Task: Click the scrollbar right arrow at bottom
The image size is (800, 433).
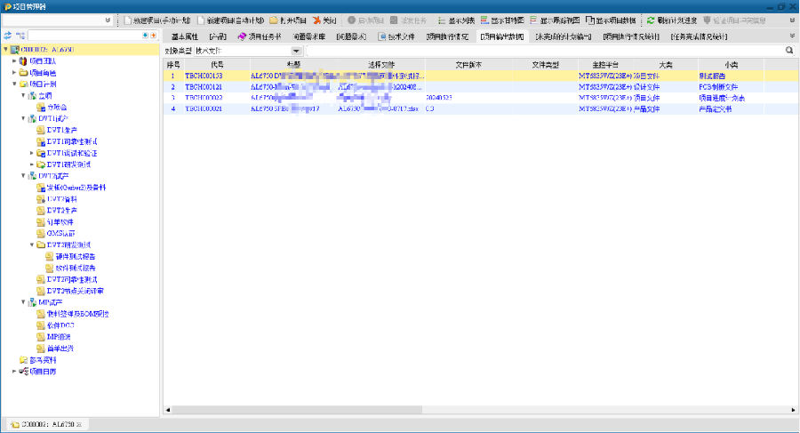Action: tap(793, 410)
